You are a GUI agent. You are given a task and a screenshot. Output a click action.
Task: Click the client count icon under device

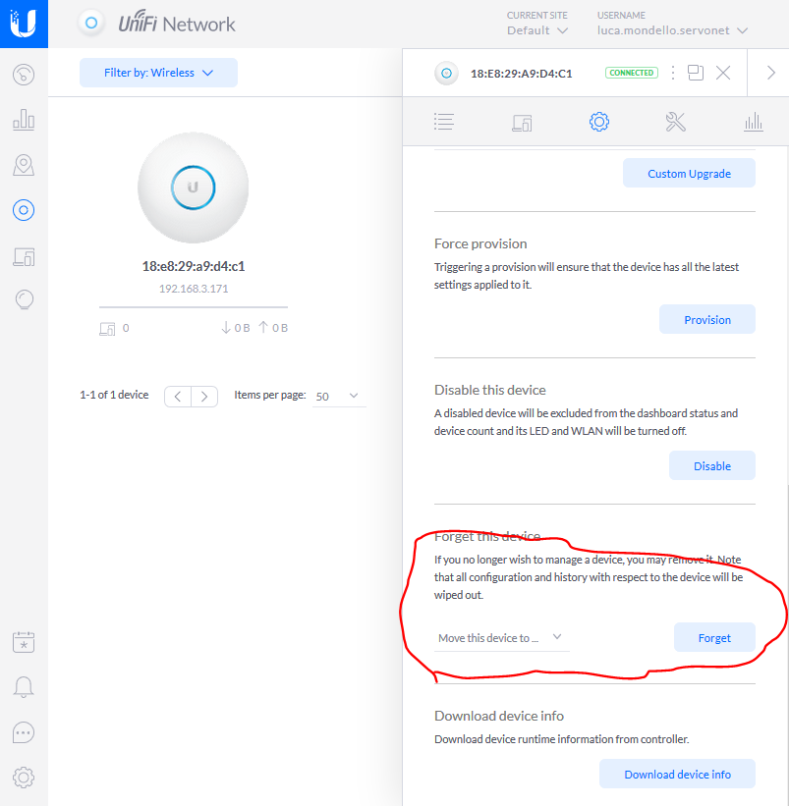(x=107, y=329)
